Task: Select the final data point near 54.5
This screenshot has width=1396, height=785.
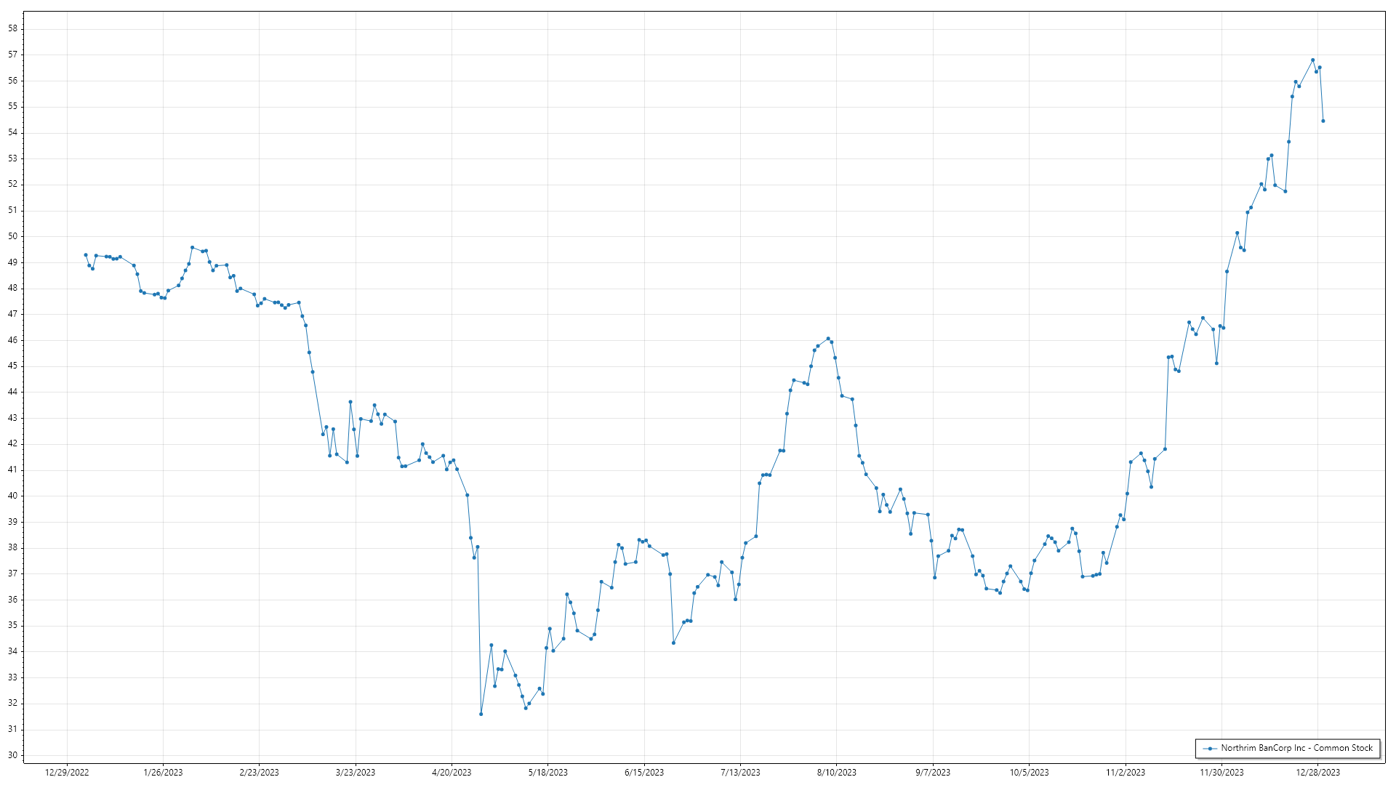Action: click(x=1323, y=121)
